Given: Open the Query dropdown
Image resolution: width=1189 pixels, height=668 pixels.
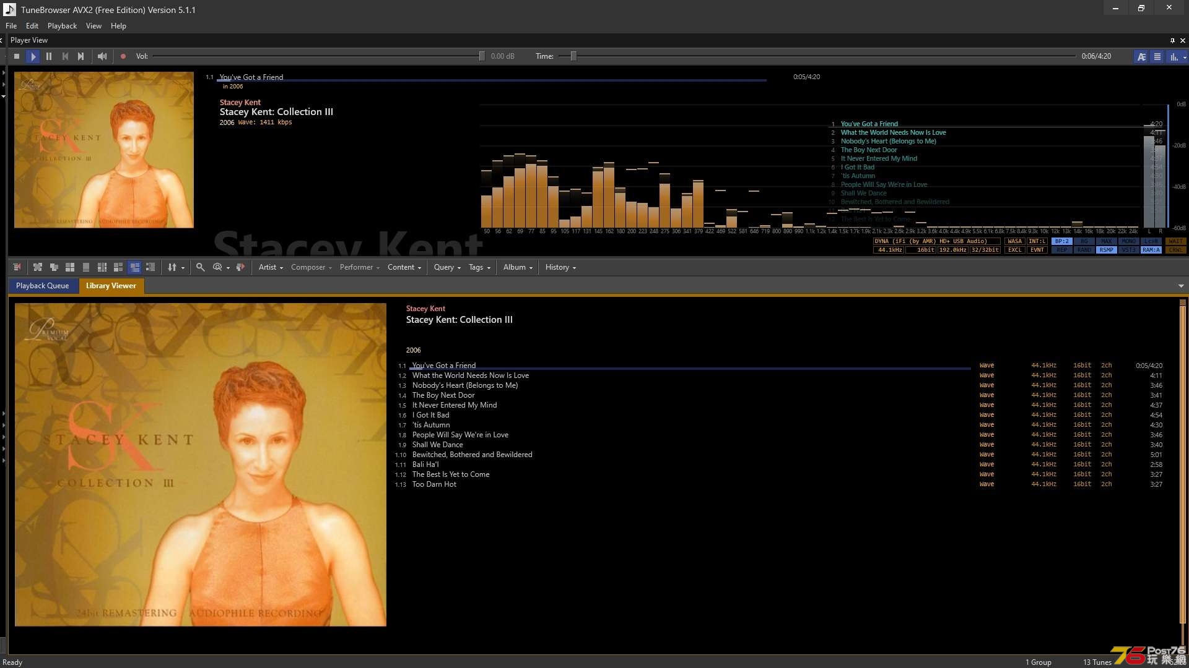Looking at the screenshot, I should pos(447,267).
